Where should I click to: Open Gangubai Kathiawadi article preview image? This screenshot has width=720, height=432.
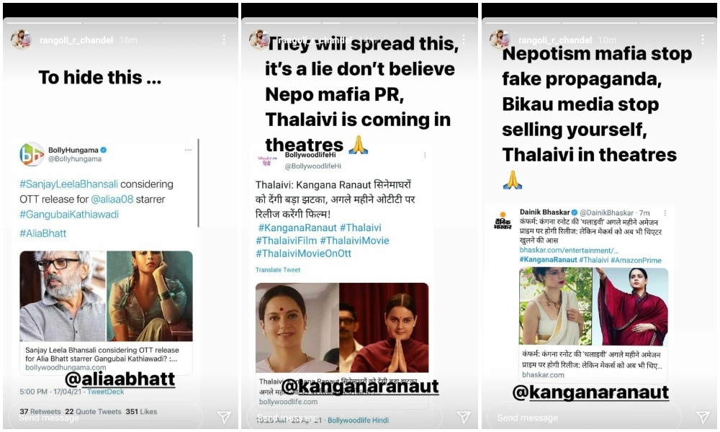[106, 296]
